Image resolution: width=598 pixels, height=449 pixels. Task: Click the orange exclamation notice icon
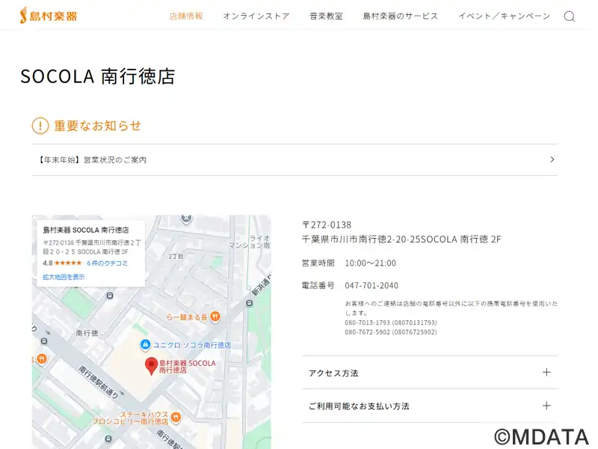40,126
